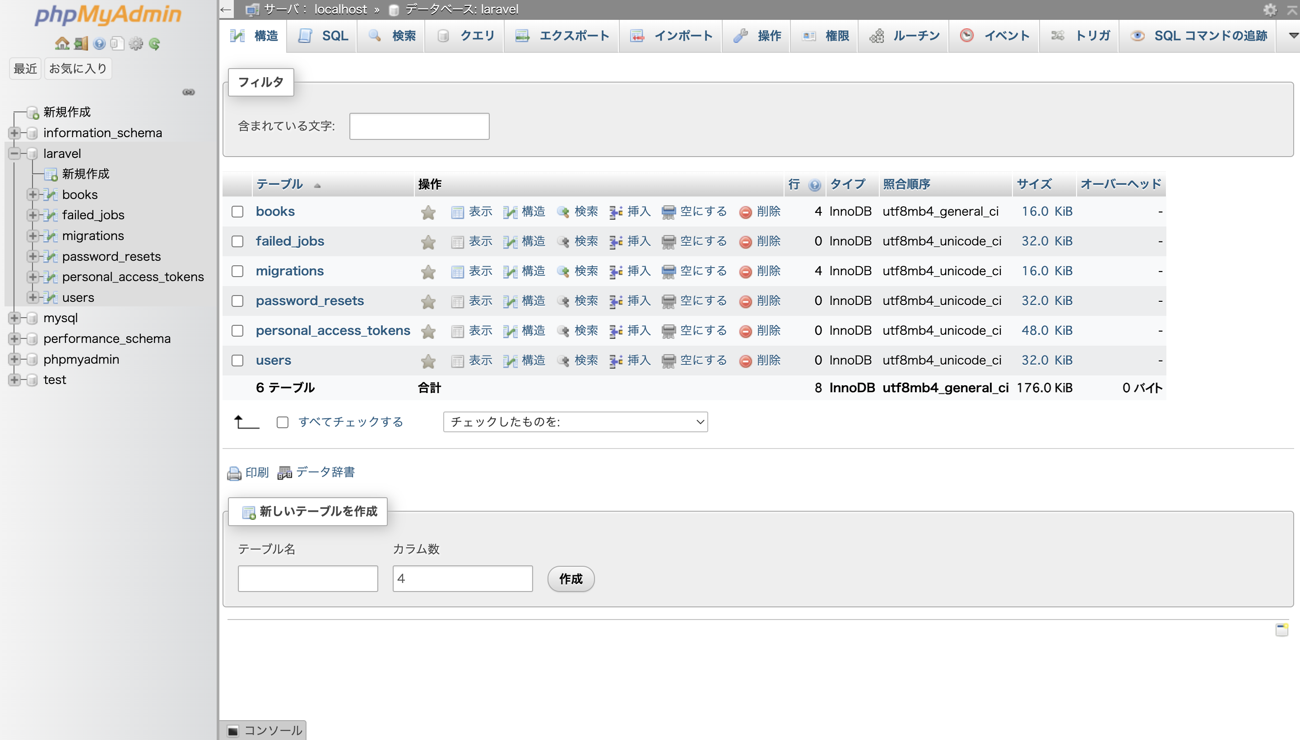Expand the mysql database node
Screen dimensions: 1300x740
tap(14, 318)
